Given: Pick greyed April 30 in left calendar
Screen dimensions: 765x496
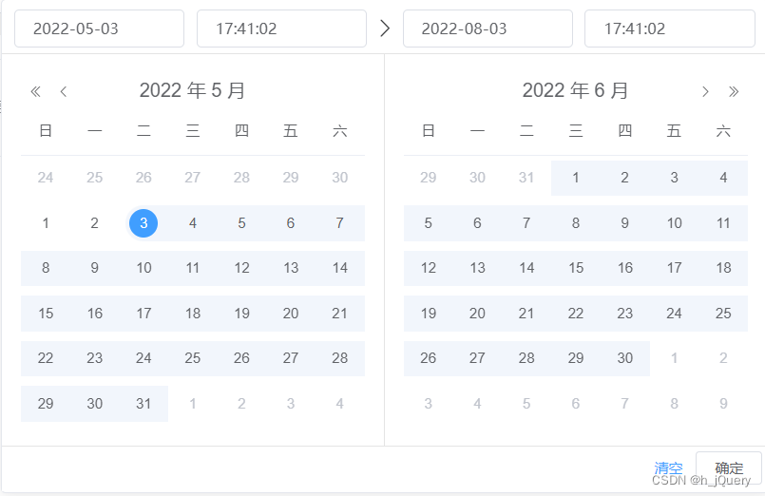Looking at the screenshot, I should click(x=340, y=178).
